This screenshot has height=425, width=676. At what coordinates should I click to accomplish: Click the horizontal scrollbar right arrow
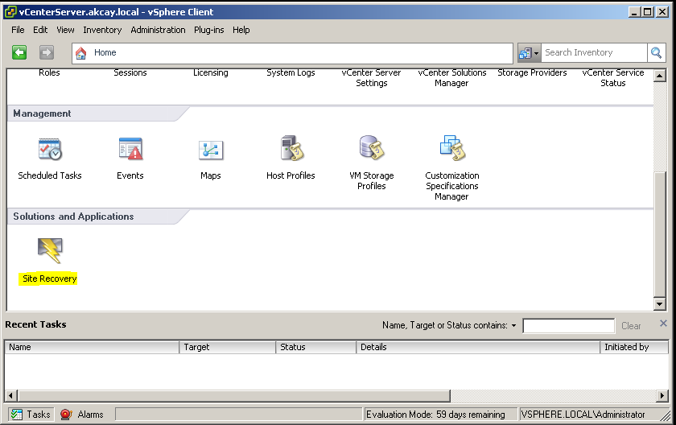point(662,395)
